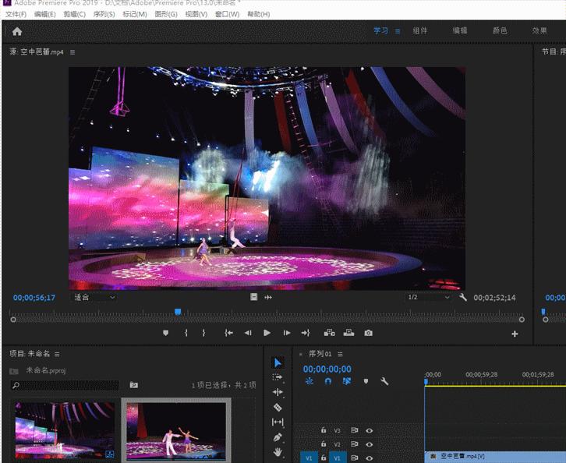Click Source monitor playhead marker
Image resolution: width=566 pixels, height=463 pixels.
178,312
